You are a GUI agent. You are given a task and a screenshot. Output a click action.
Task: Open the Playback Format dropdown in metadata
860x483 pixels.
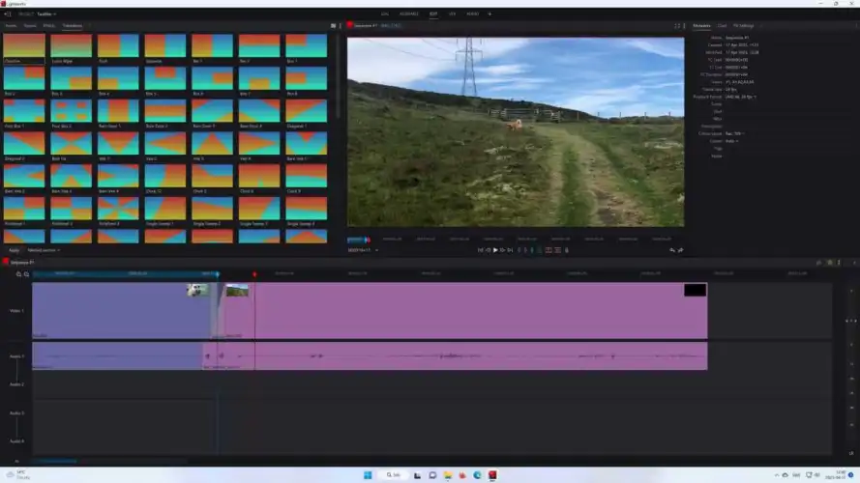(741, 96)
